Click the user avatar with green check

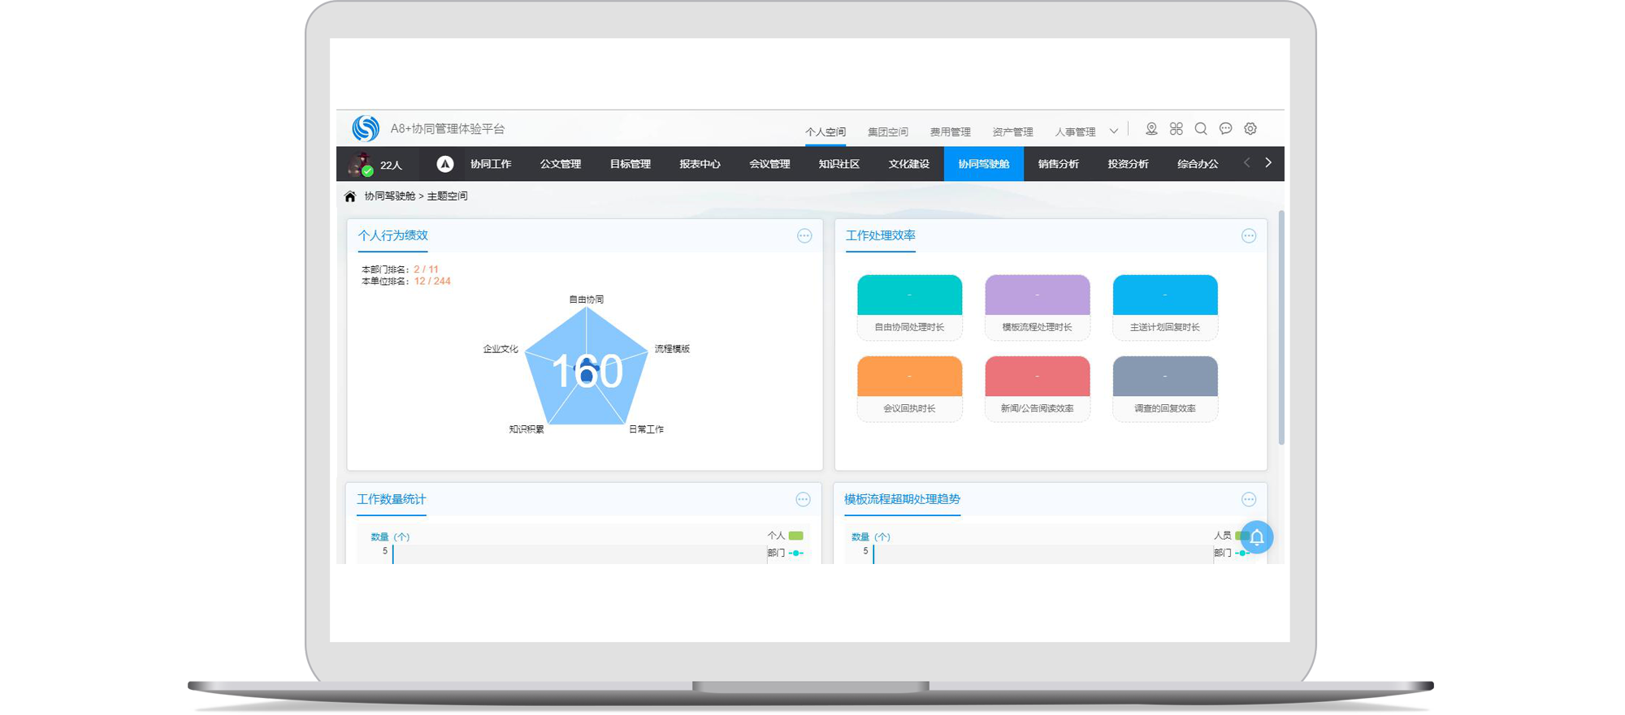pos(361,165)
